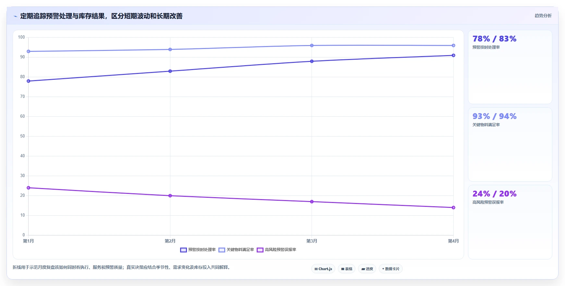This screenshot has height=286, width=565.
Task: Select the Chart.js tag
Action: pyautogui.click(x=323, y=269)
